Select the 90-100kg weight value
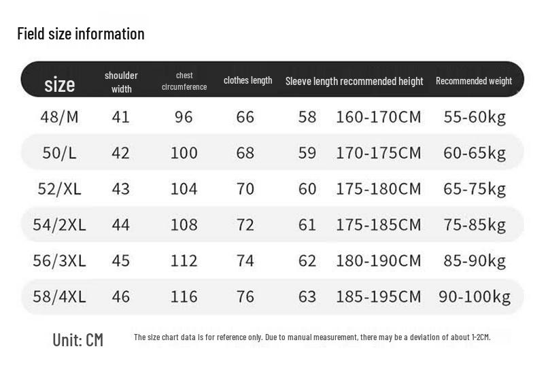The image size is (546, 383). click(x=475, y=297)
